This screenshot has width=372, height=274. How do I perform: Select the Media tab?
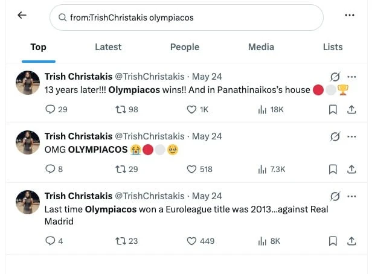click(x=261, y=47)
